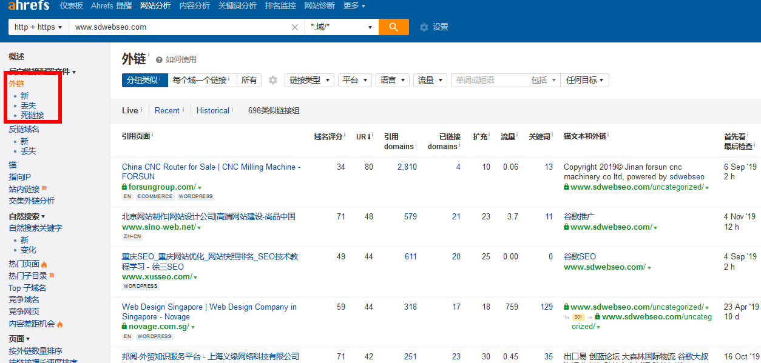
Task: Open the 流量 filter dropdown
Action: [x=430, y=80]
